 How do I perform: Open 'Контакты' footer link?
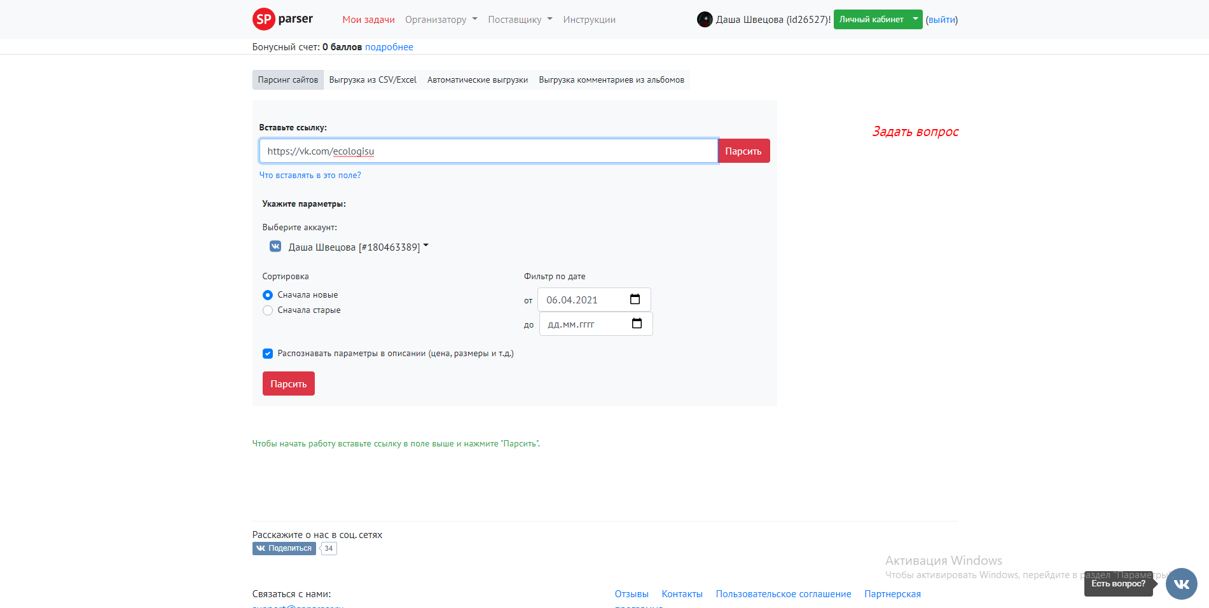[682, 594]
